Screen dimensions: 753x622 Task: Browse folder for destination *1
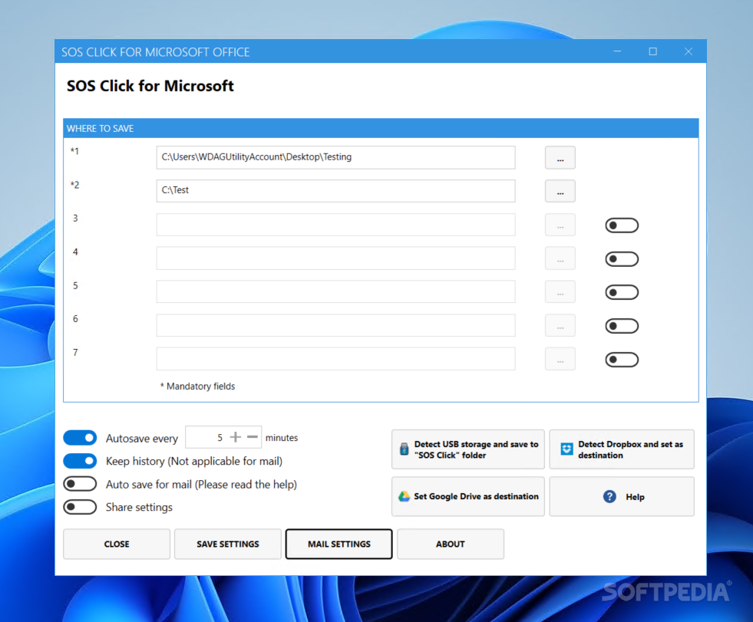tap(560, 158)
